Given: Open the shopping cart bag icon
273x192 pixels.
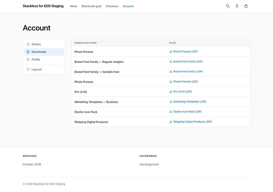Looking at the screenshot, I should (x=246, y=6).
